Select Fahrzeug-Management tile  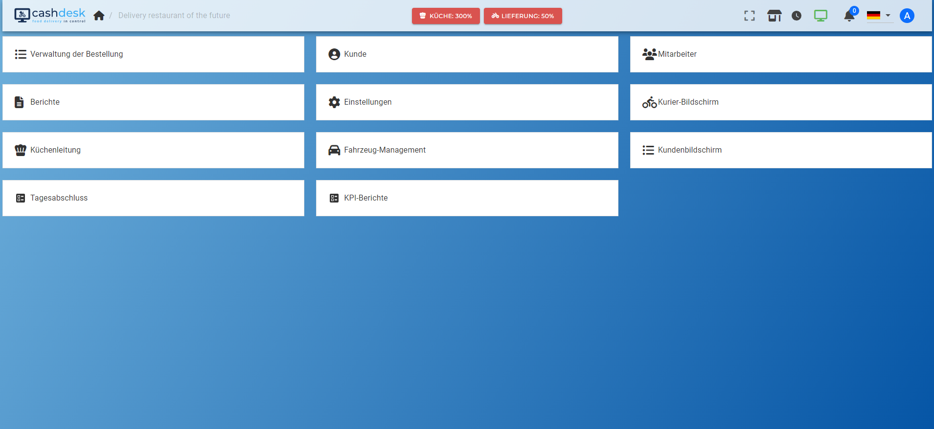(x=467, y=150)
